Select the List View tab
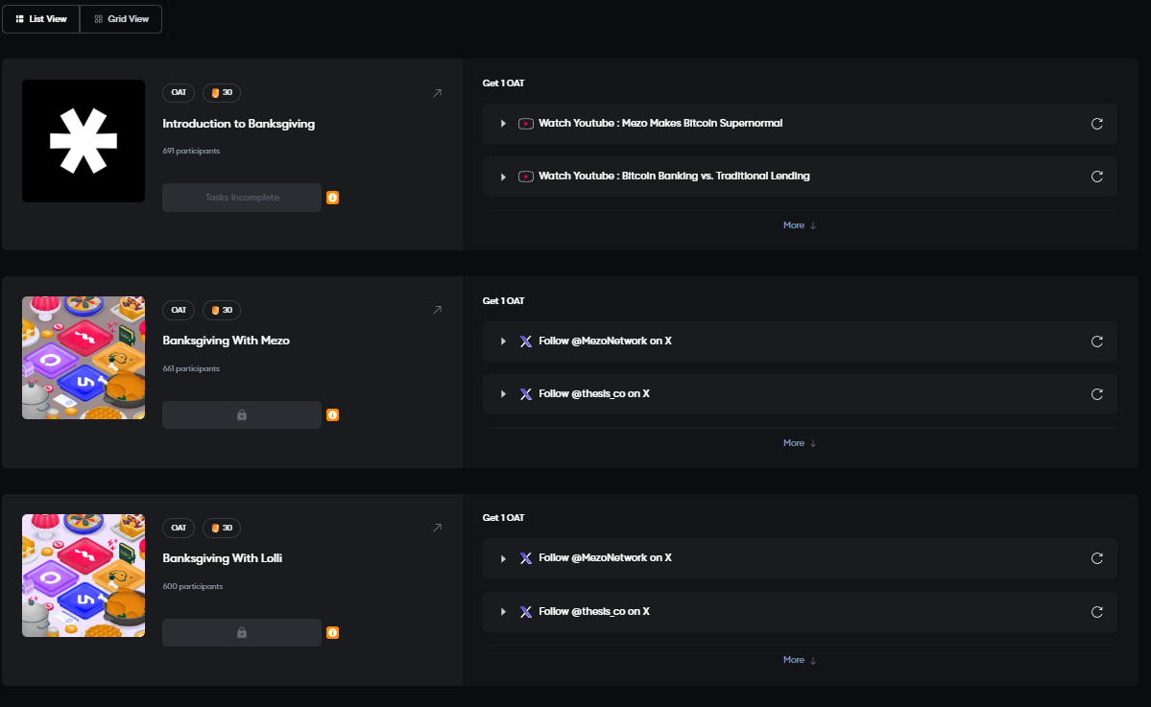Image resolution: width=1151 pixels, height=707 pixels. [x=41, y=19]
